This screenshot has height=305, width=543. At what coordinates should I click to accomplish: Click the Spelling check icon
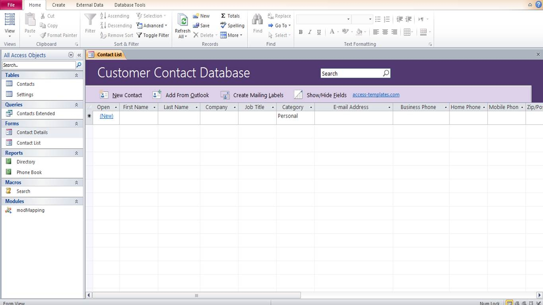click(x=223, y=25)
